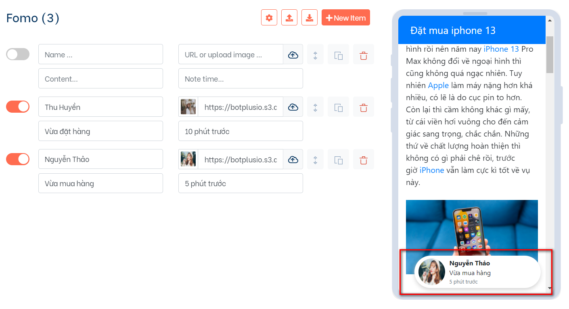
Task: Click the '10 phút trước' note time field
Action: [x=241, y=131]
